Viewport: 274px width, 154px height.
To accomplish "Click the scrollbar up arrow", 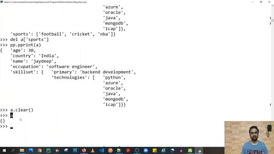I will pyautogui.click(x=272, y=6).
